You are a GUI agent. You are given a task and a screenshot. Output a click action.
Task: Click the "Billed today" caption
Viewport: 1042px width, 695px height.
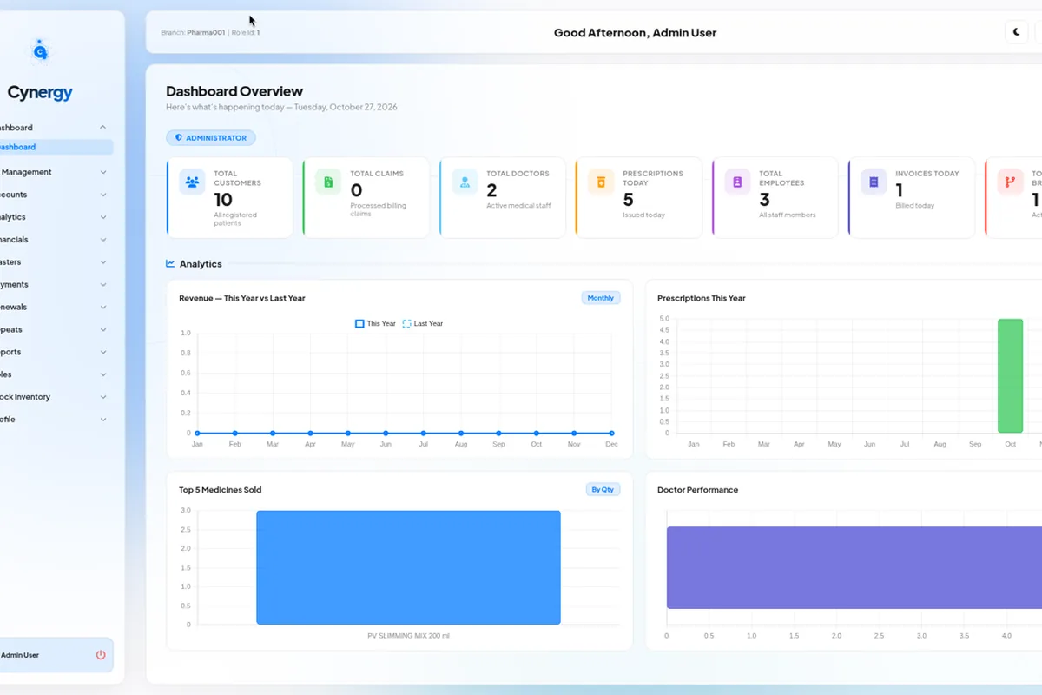(915, 206)
